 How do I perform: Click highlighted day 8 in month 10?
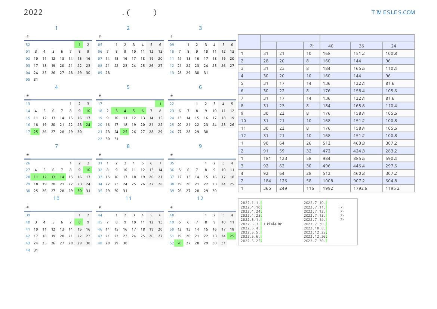pyautogui.click(x=79, y=222)
